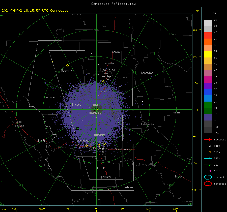The height and width of the screenshot is (212, 227).
Task: Click the Lake Louise label
Action: click(19, 124)
